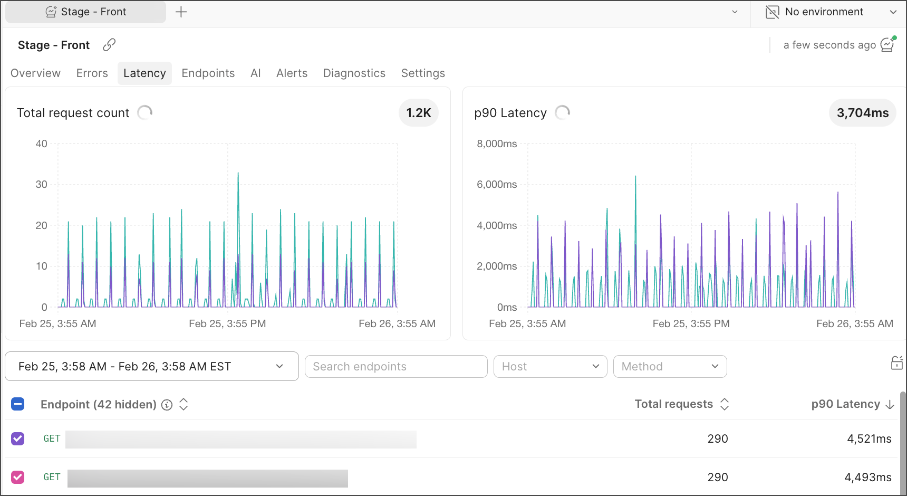Sort by Total requests column arrows
907x496 pixels.
pos(725,404)
